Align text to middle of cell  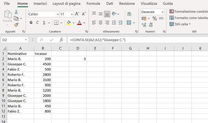(x=101, y=14)
